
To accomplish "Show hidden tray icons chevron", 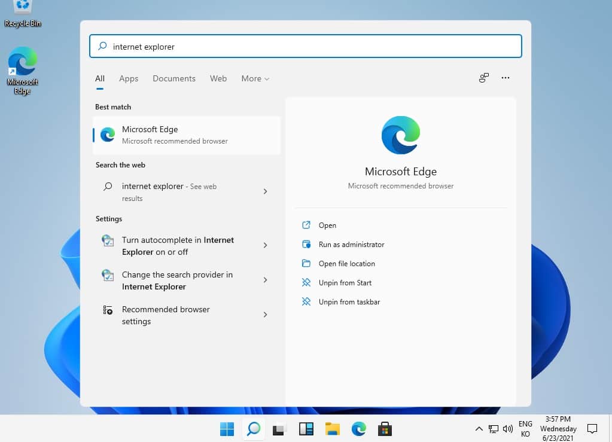I will tap(479, 429).
